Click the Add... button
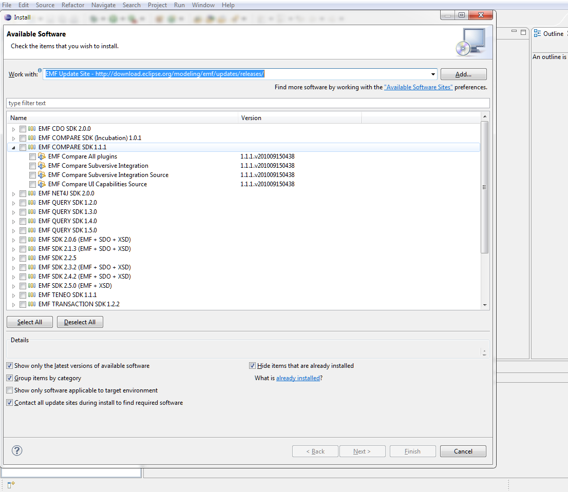This screenshot has height=492, width=568. coord(463,74)
